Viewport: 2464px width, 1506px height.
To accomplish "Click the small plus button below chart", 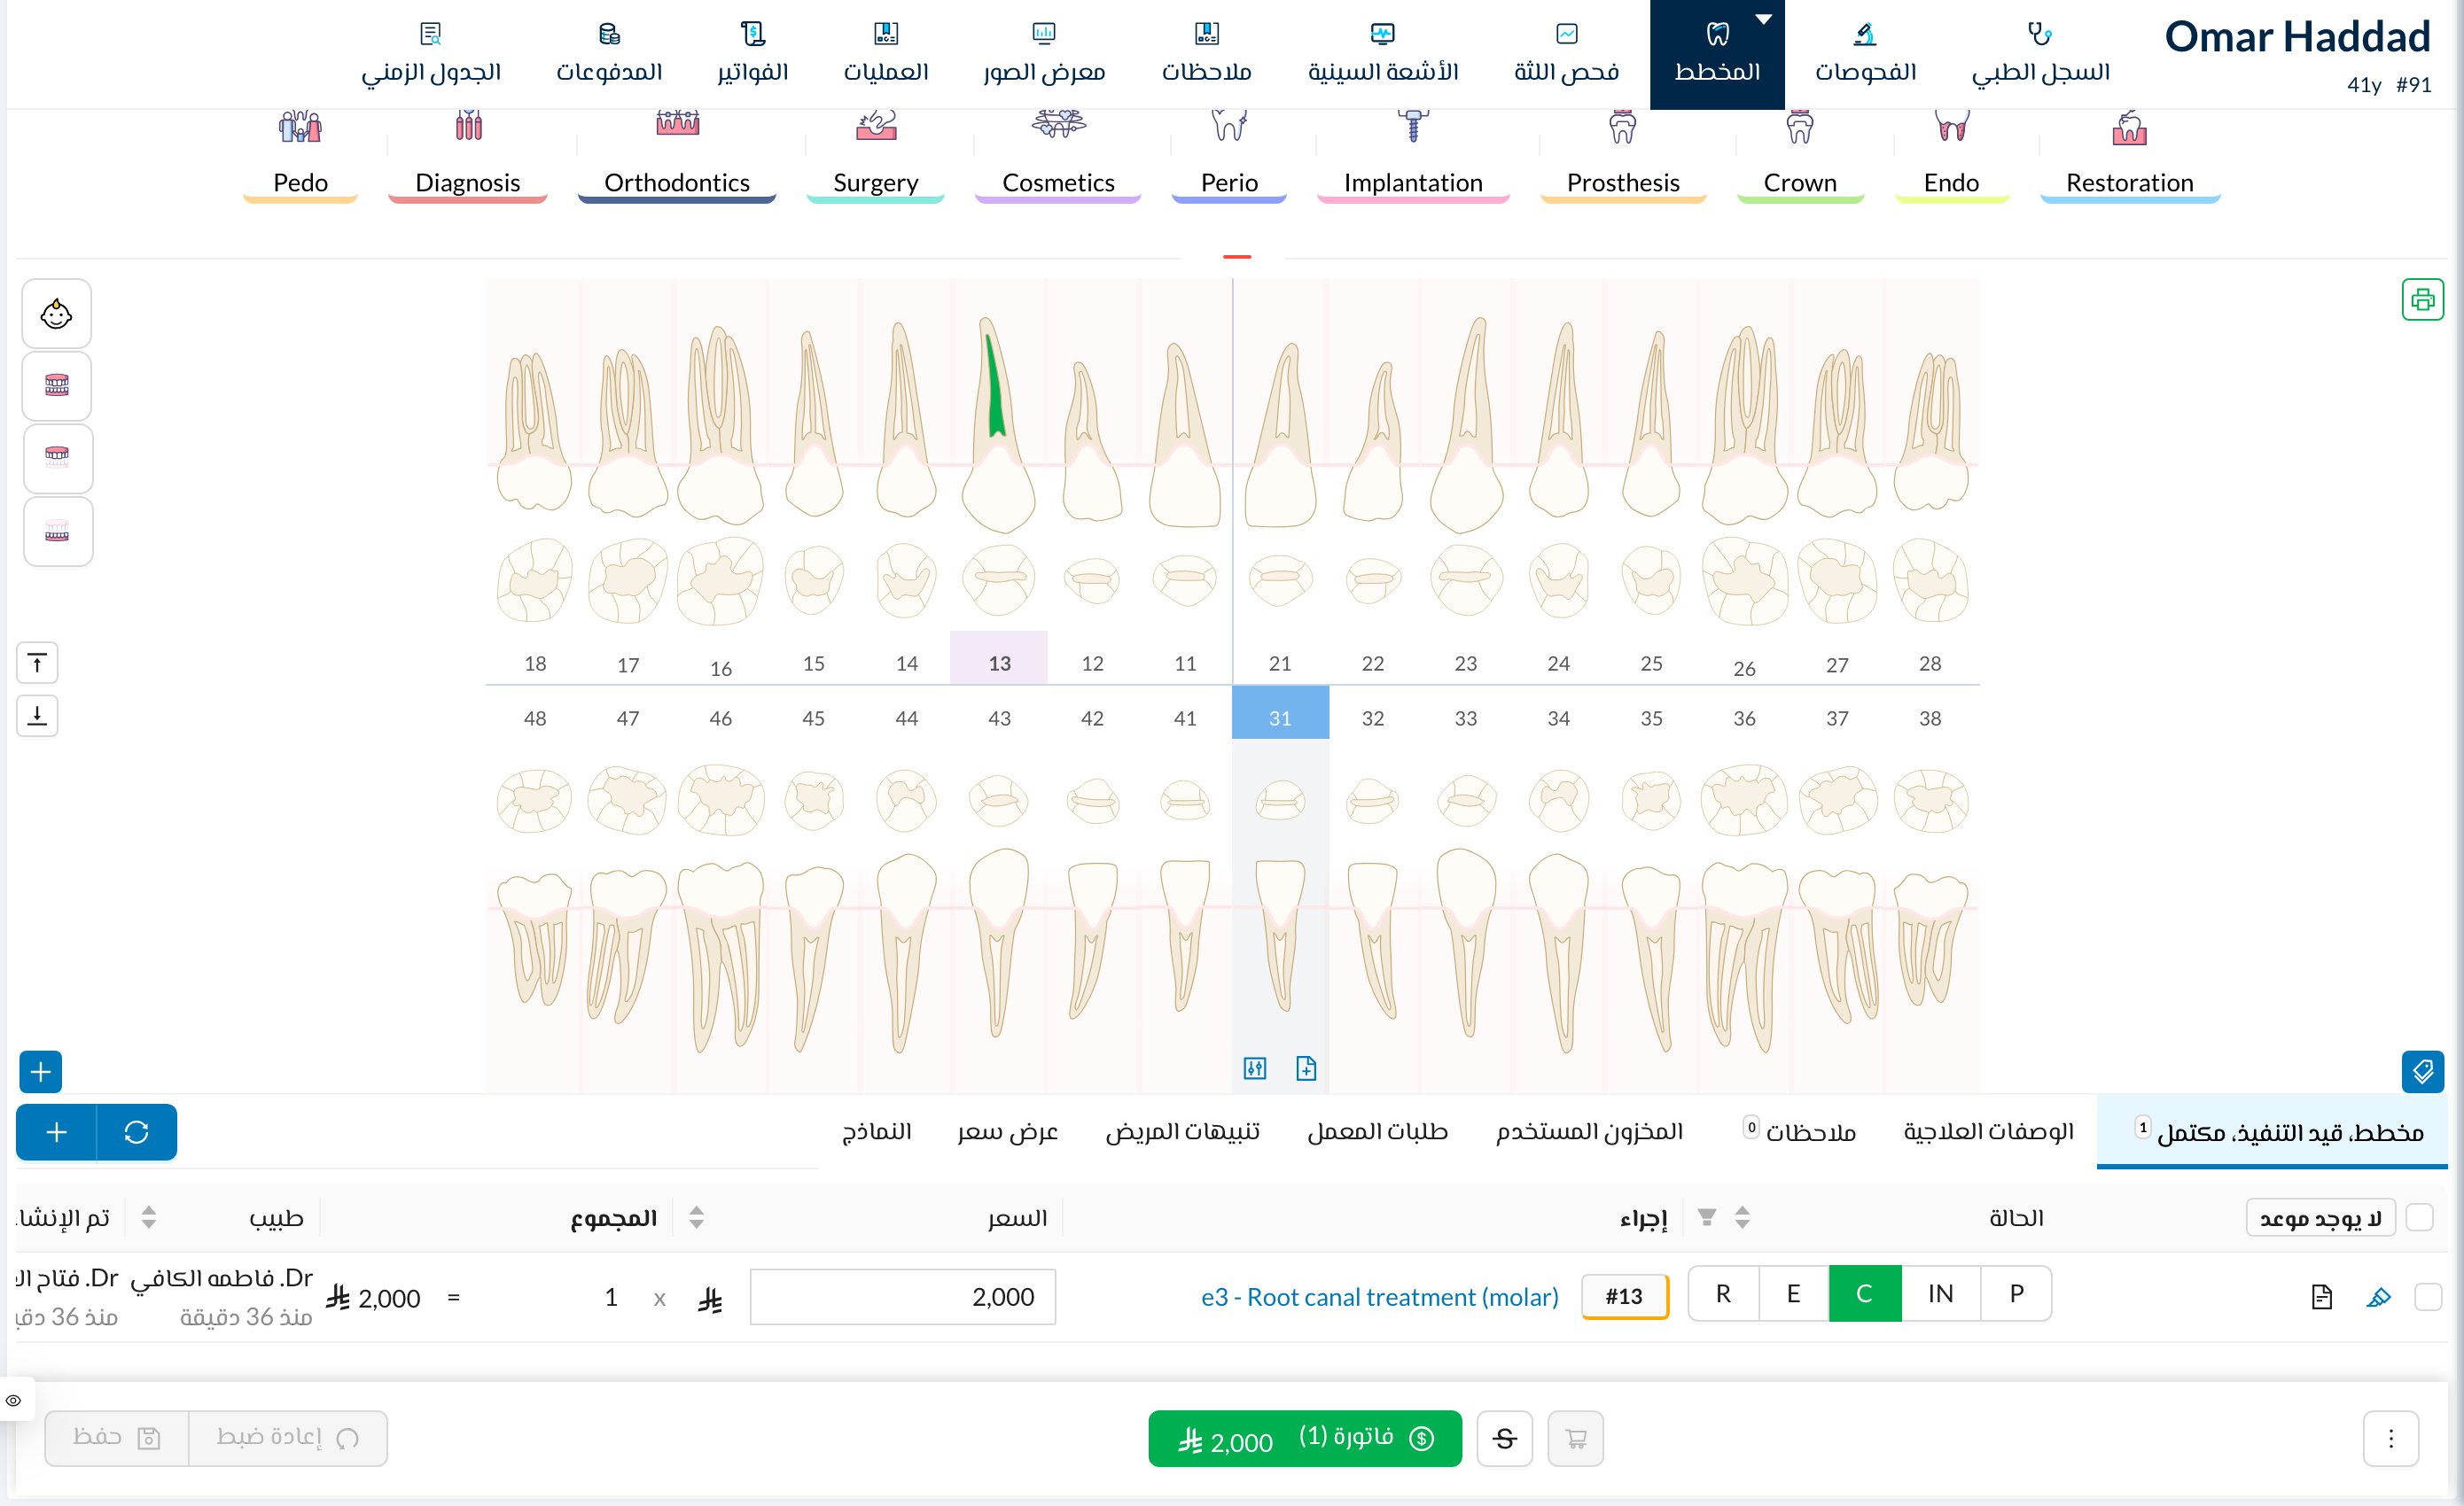I will pyautogui.click(x=41, y=1072).
